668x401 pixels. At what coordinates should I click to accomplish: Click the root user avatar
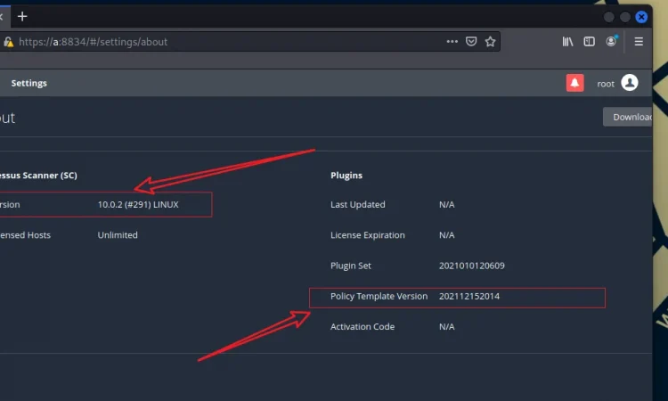click(x=629, y=83)
